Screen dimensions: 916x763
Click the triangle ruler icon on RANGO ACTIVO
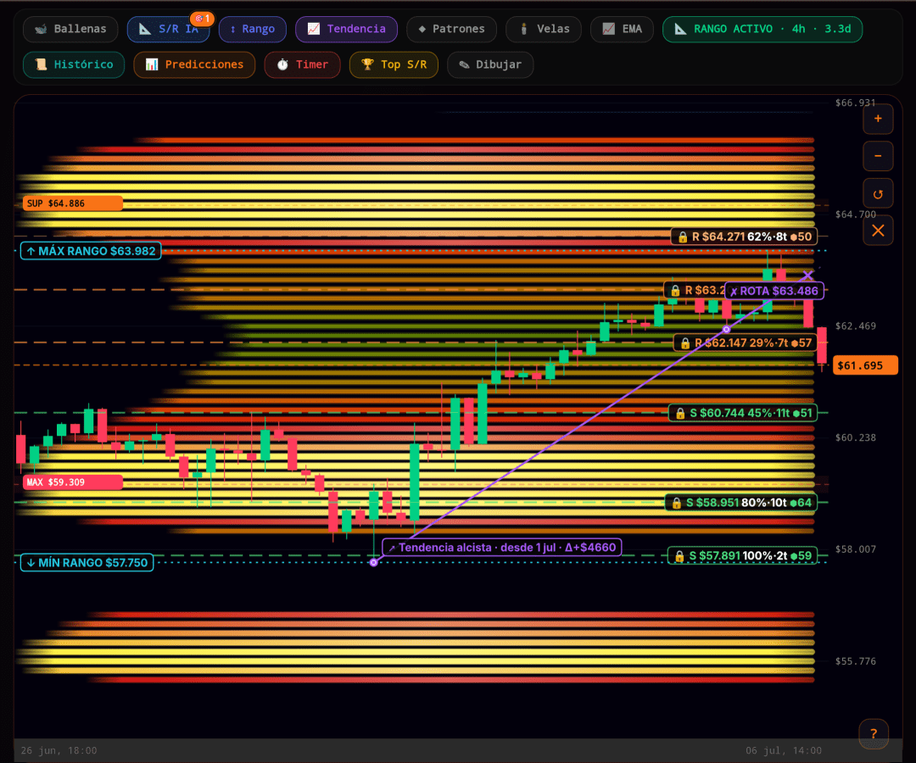680,29
